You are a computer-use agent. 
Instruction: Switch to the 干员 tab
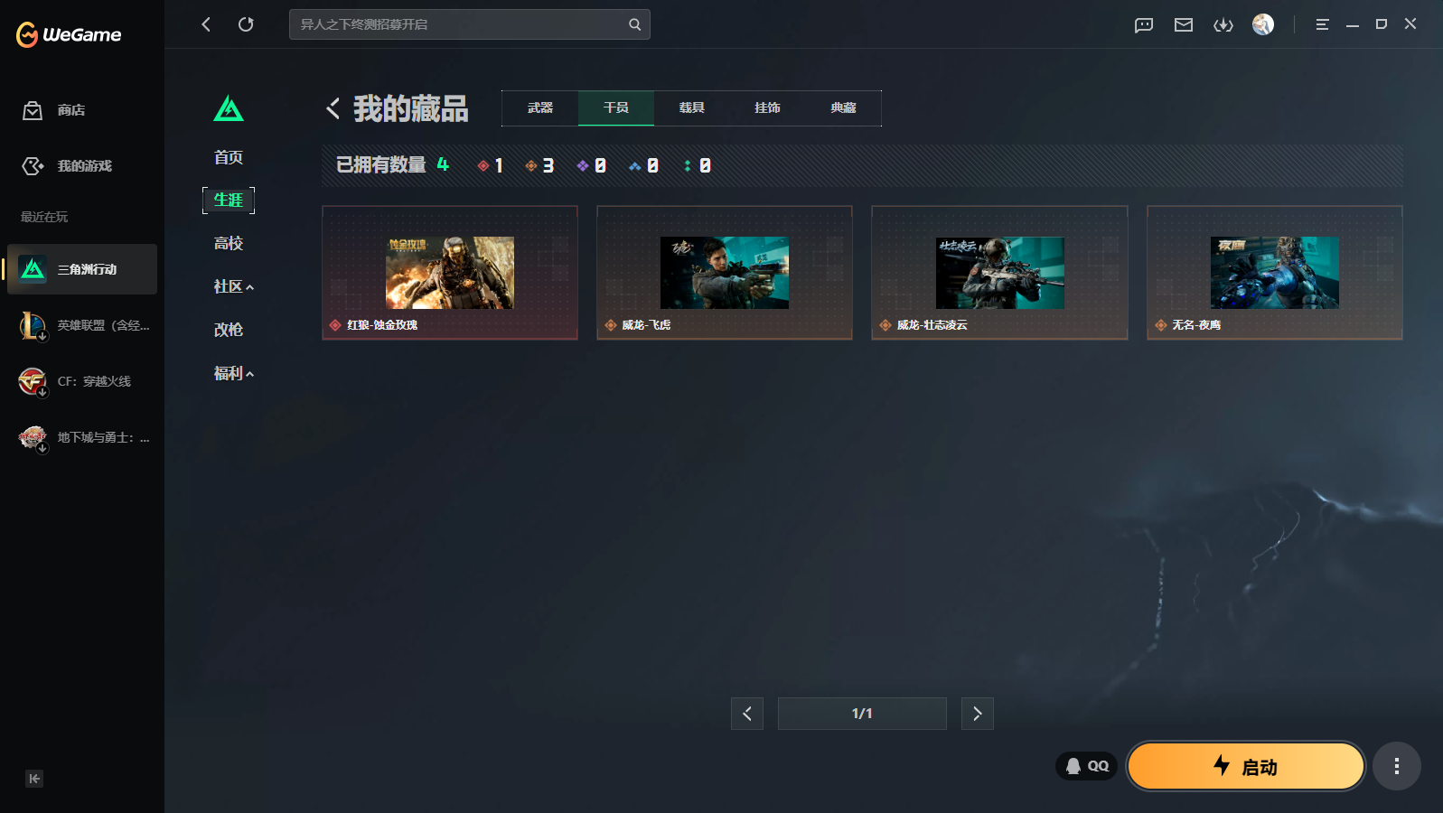pos(616,108)
